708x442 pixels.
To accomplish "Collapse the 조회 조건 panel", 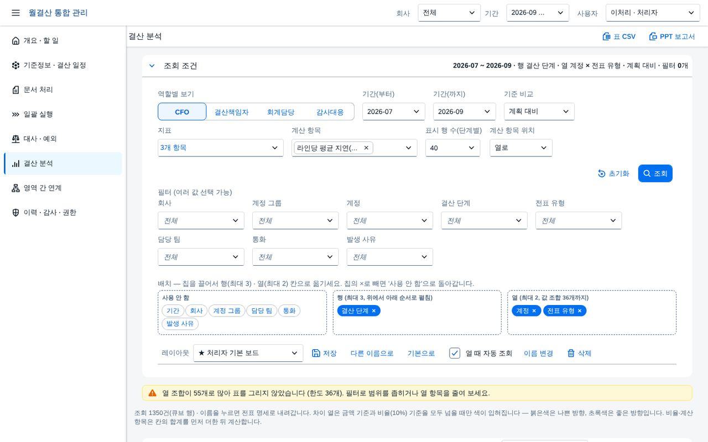I will [x=152, y=66].
